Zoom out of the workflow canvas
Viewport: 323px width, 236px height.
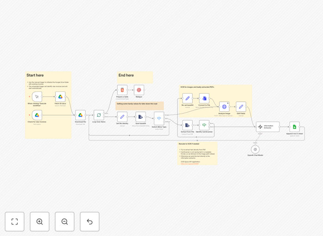pos(64,222)
